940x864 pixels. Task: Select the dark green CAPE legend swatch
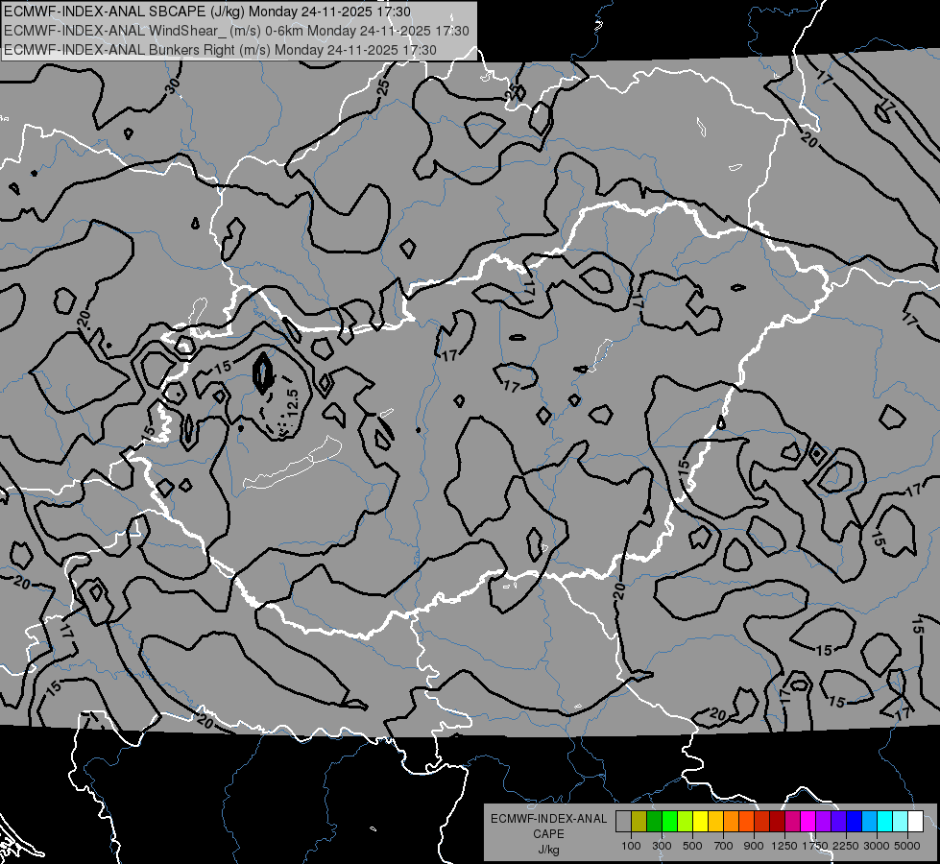(655, 821)
